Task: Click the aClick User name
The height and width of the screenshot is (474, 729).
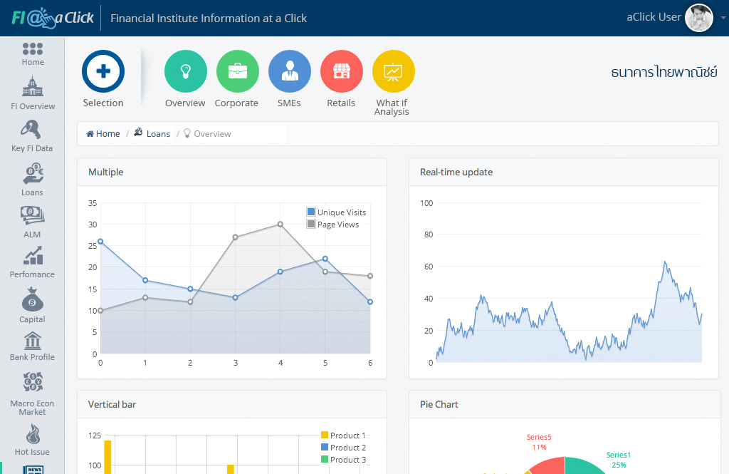Action: pos(654,17)
